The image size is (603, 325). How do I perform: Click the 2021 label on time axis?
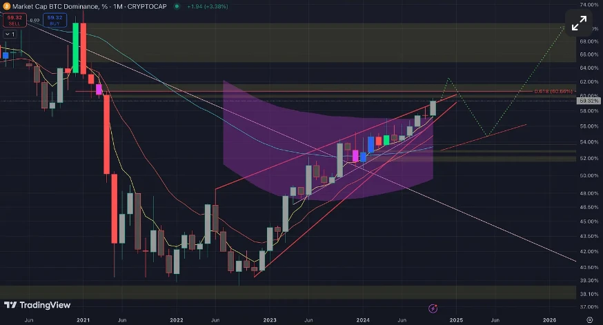coord(83,320)
